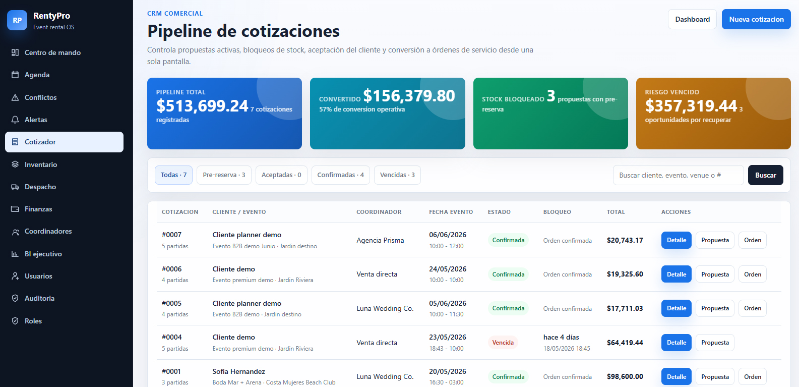Click FECHA EVENTO column header
The height and width of the screenshot is (387, 799).
coord(451,212)
